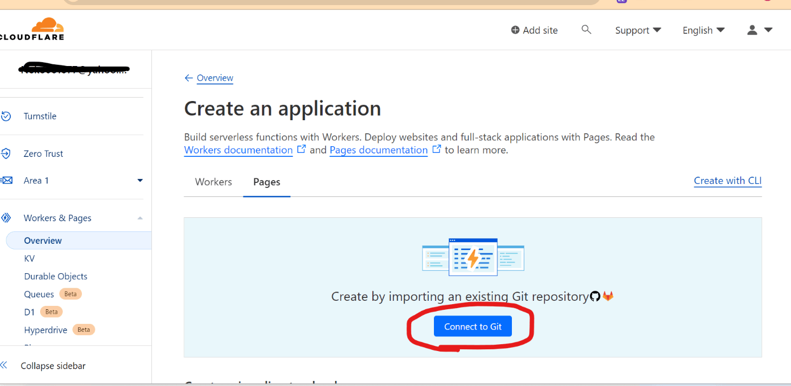Click the Area 1 envelope icon
This screenshot has height=386, width=791.
point(6,181)
